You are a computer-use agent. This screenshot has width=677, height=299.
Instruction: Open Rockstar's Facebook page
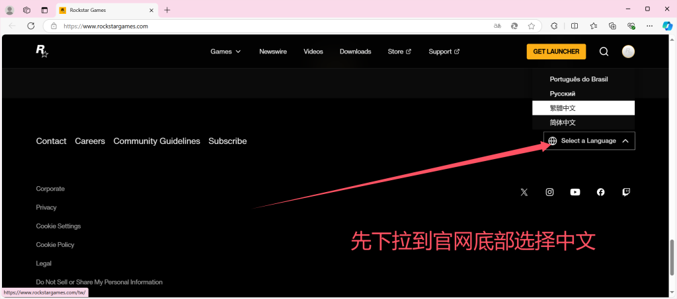[600, 192]
